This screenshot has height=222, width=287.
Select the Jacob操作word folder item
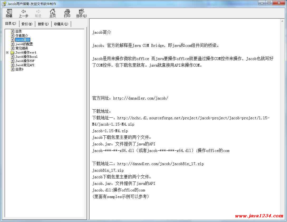click(26, 52)
